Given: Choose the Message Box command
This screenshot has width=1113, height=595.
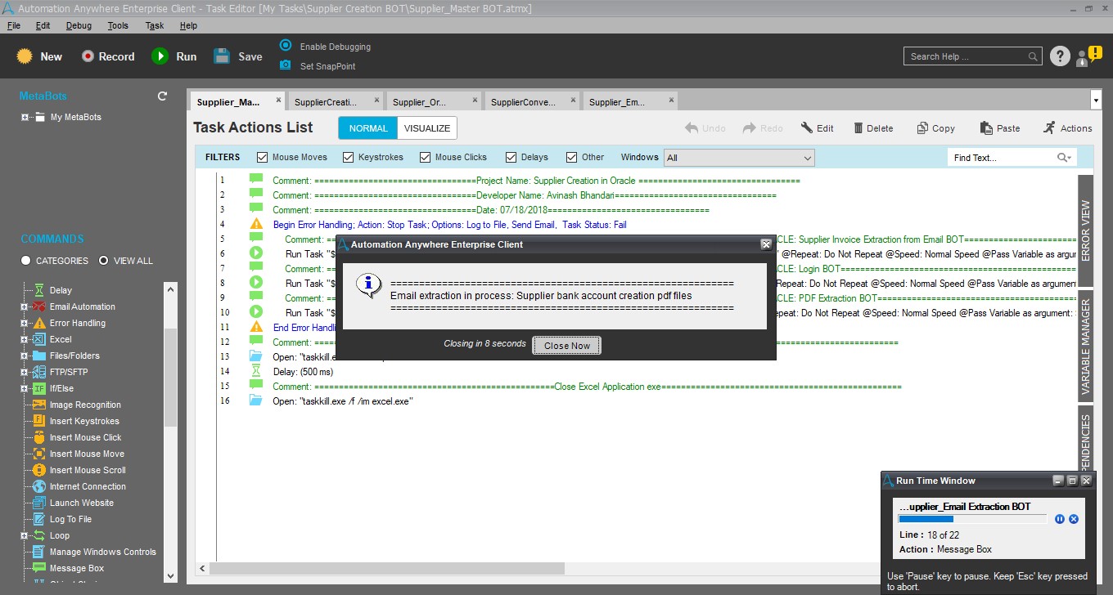Looking at the screenshot, I should tap(77, 568).
